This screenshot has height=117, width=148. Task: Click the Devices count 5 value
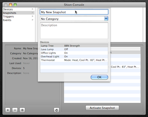click(24, 68)
